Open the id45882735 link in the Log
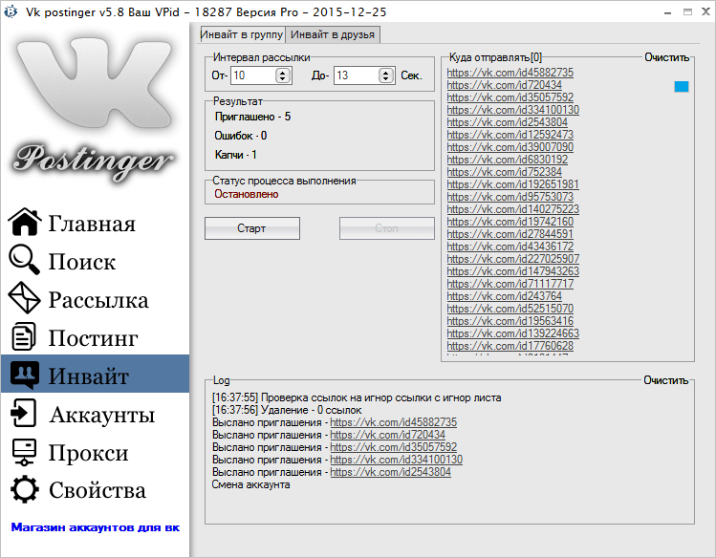The height and width of the screenshot is (558, 716). coord(393,422)
